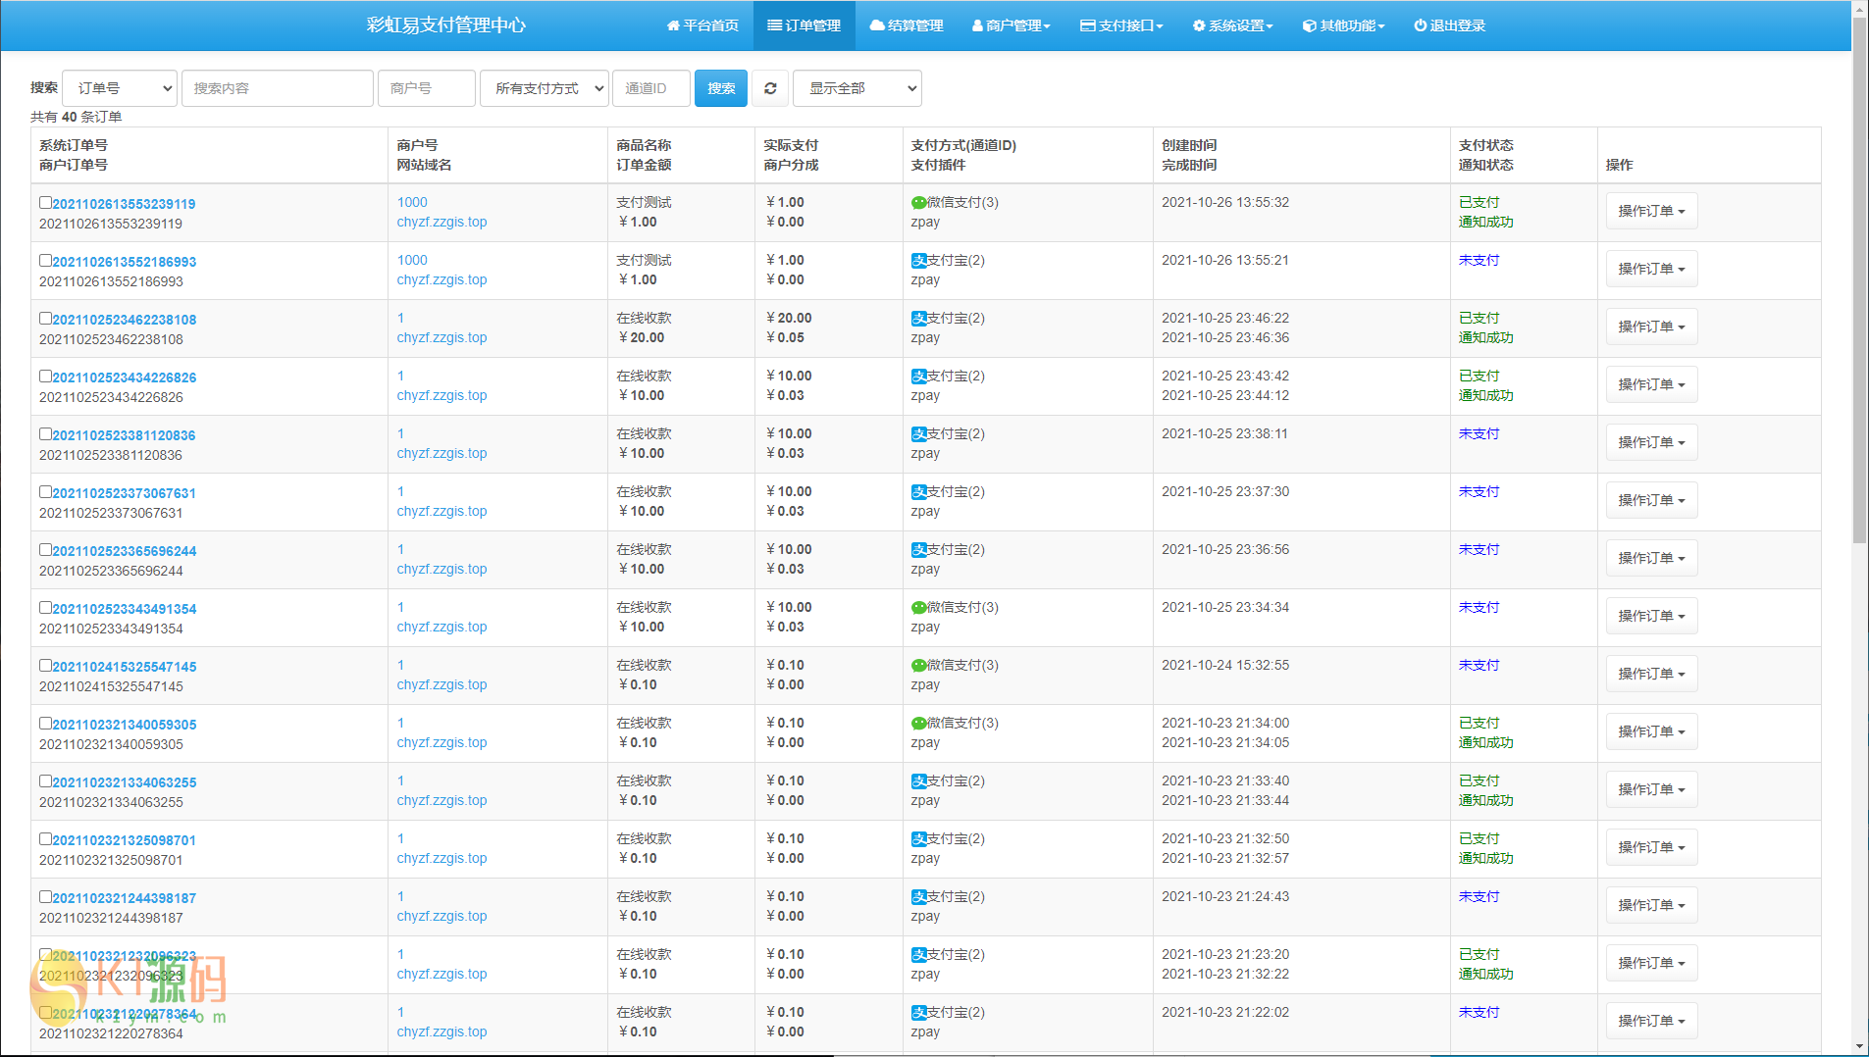Toggle checkbox for order 2021102523343491354
The height and width of the screenshot is (1057, 1869).
[45, 608]
